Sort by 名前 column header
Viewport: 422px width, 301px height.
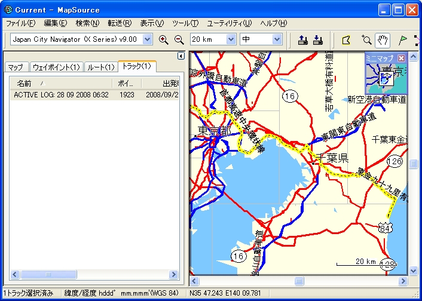[61, 84]
